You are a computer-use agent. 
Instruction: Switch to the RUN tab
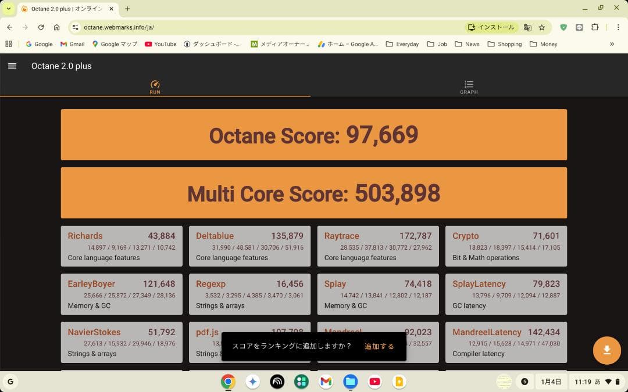[x=155, y=87]
